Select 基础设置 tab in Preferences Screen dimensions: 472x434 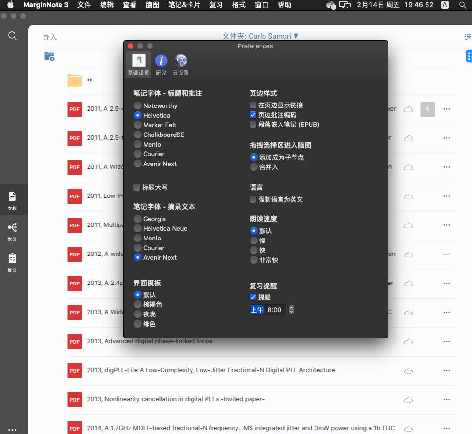tap(138, 64)
